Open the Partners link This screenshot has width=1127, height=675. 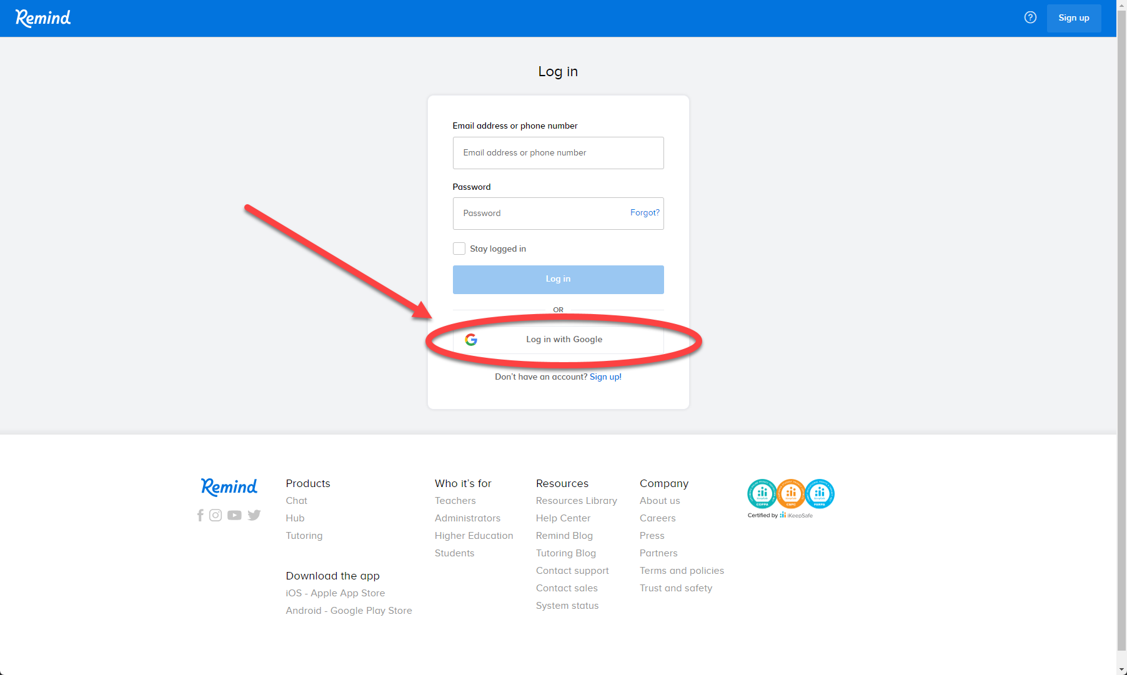(x=659, y=553)
